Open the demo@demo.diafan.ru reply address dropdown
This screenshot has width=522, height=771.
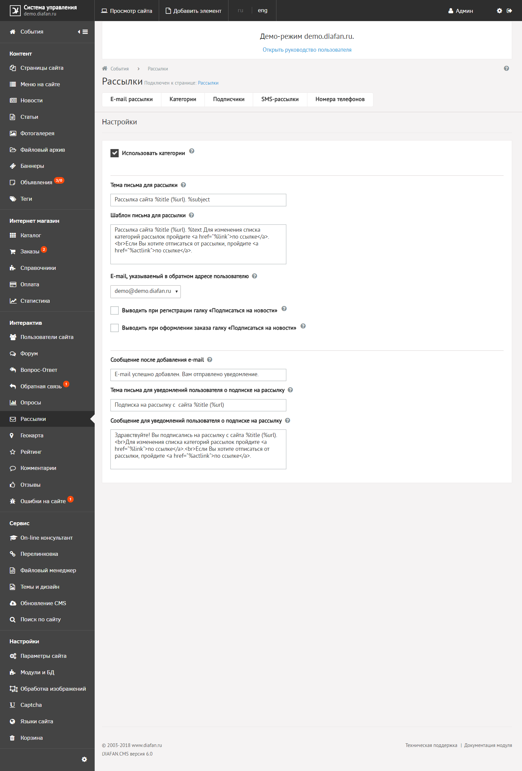(x=146, y=291)
